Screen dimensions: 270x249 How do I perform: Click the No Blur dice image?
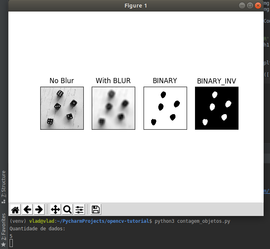[x=62, y=108]
